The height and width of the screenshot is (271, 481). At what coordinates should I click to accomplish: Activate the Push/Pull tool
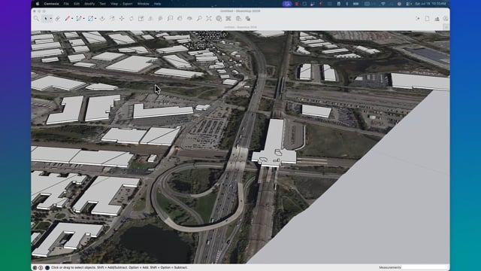102,19
